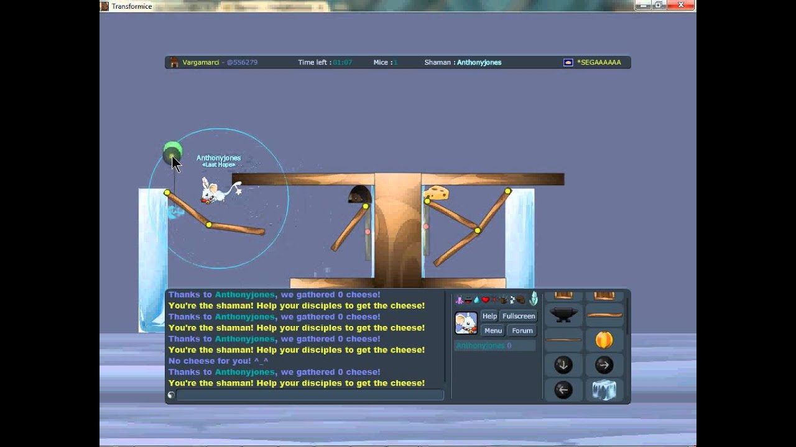The width and height of the screenshot is (796, 447).
Task: Click the Anthonyjones 0 score entry
Action: pyautogui.click(x=495, y=345)
